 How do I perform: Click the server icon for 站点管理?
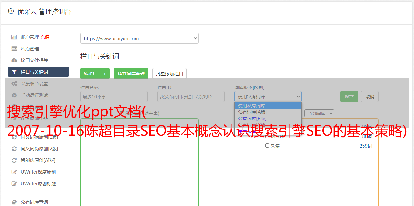[14, 49]
